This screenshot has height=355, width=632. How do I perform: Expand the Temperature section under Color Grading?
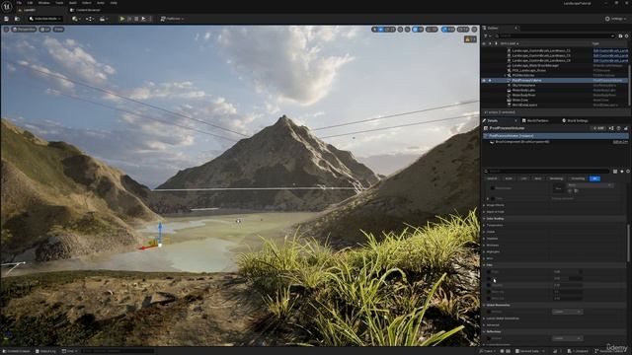click(485, 226)
